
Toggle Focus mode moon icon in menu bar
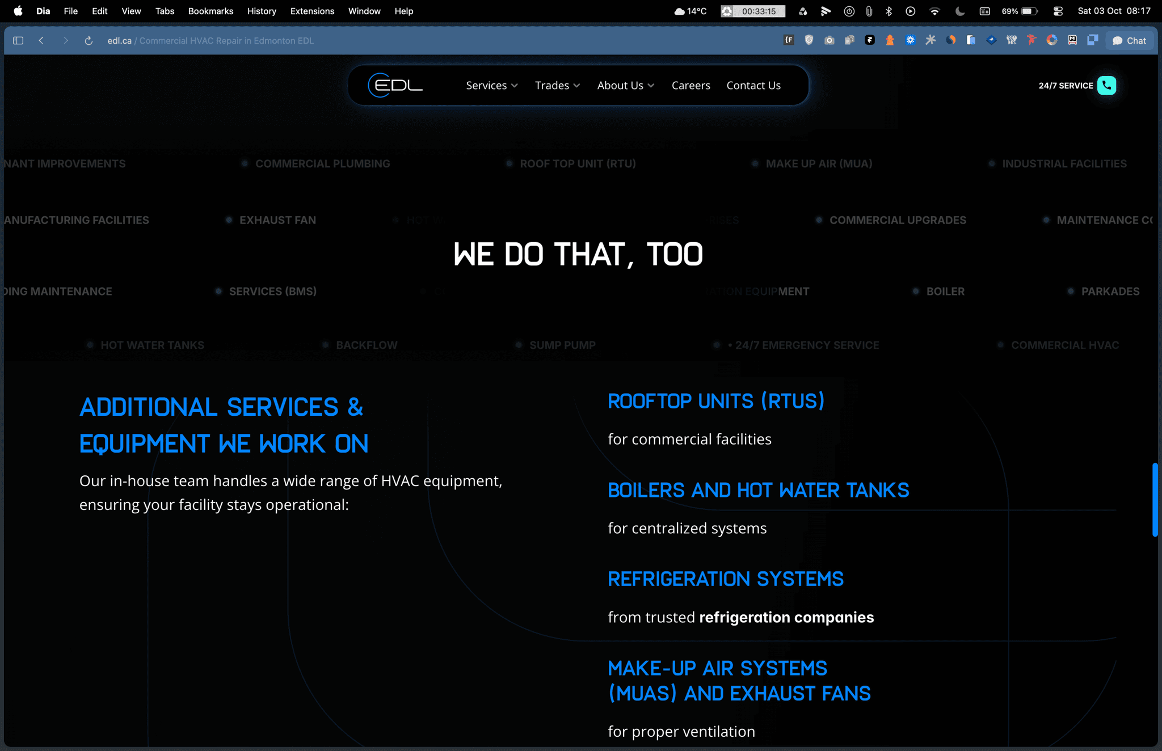coord(960,11)
